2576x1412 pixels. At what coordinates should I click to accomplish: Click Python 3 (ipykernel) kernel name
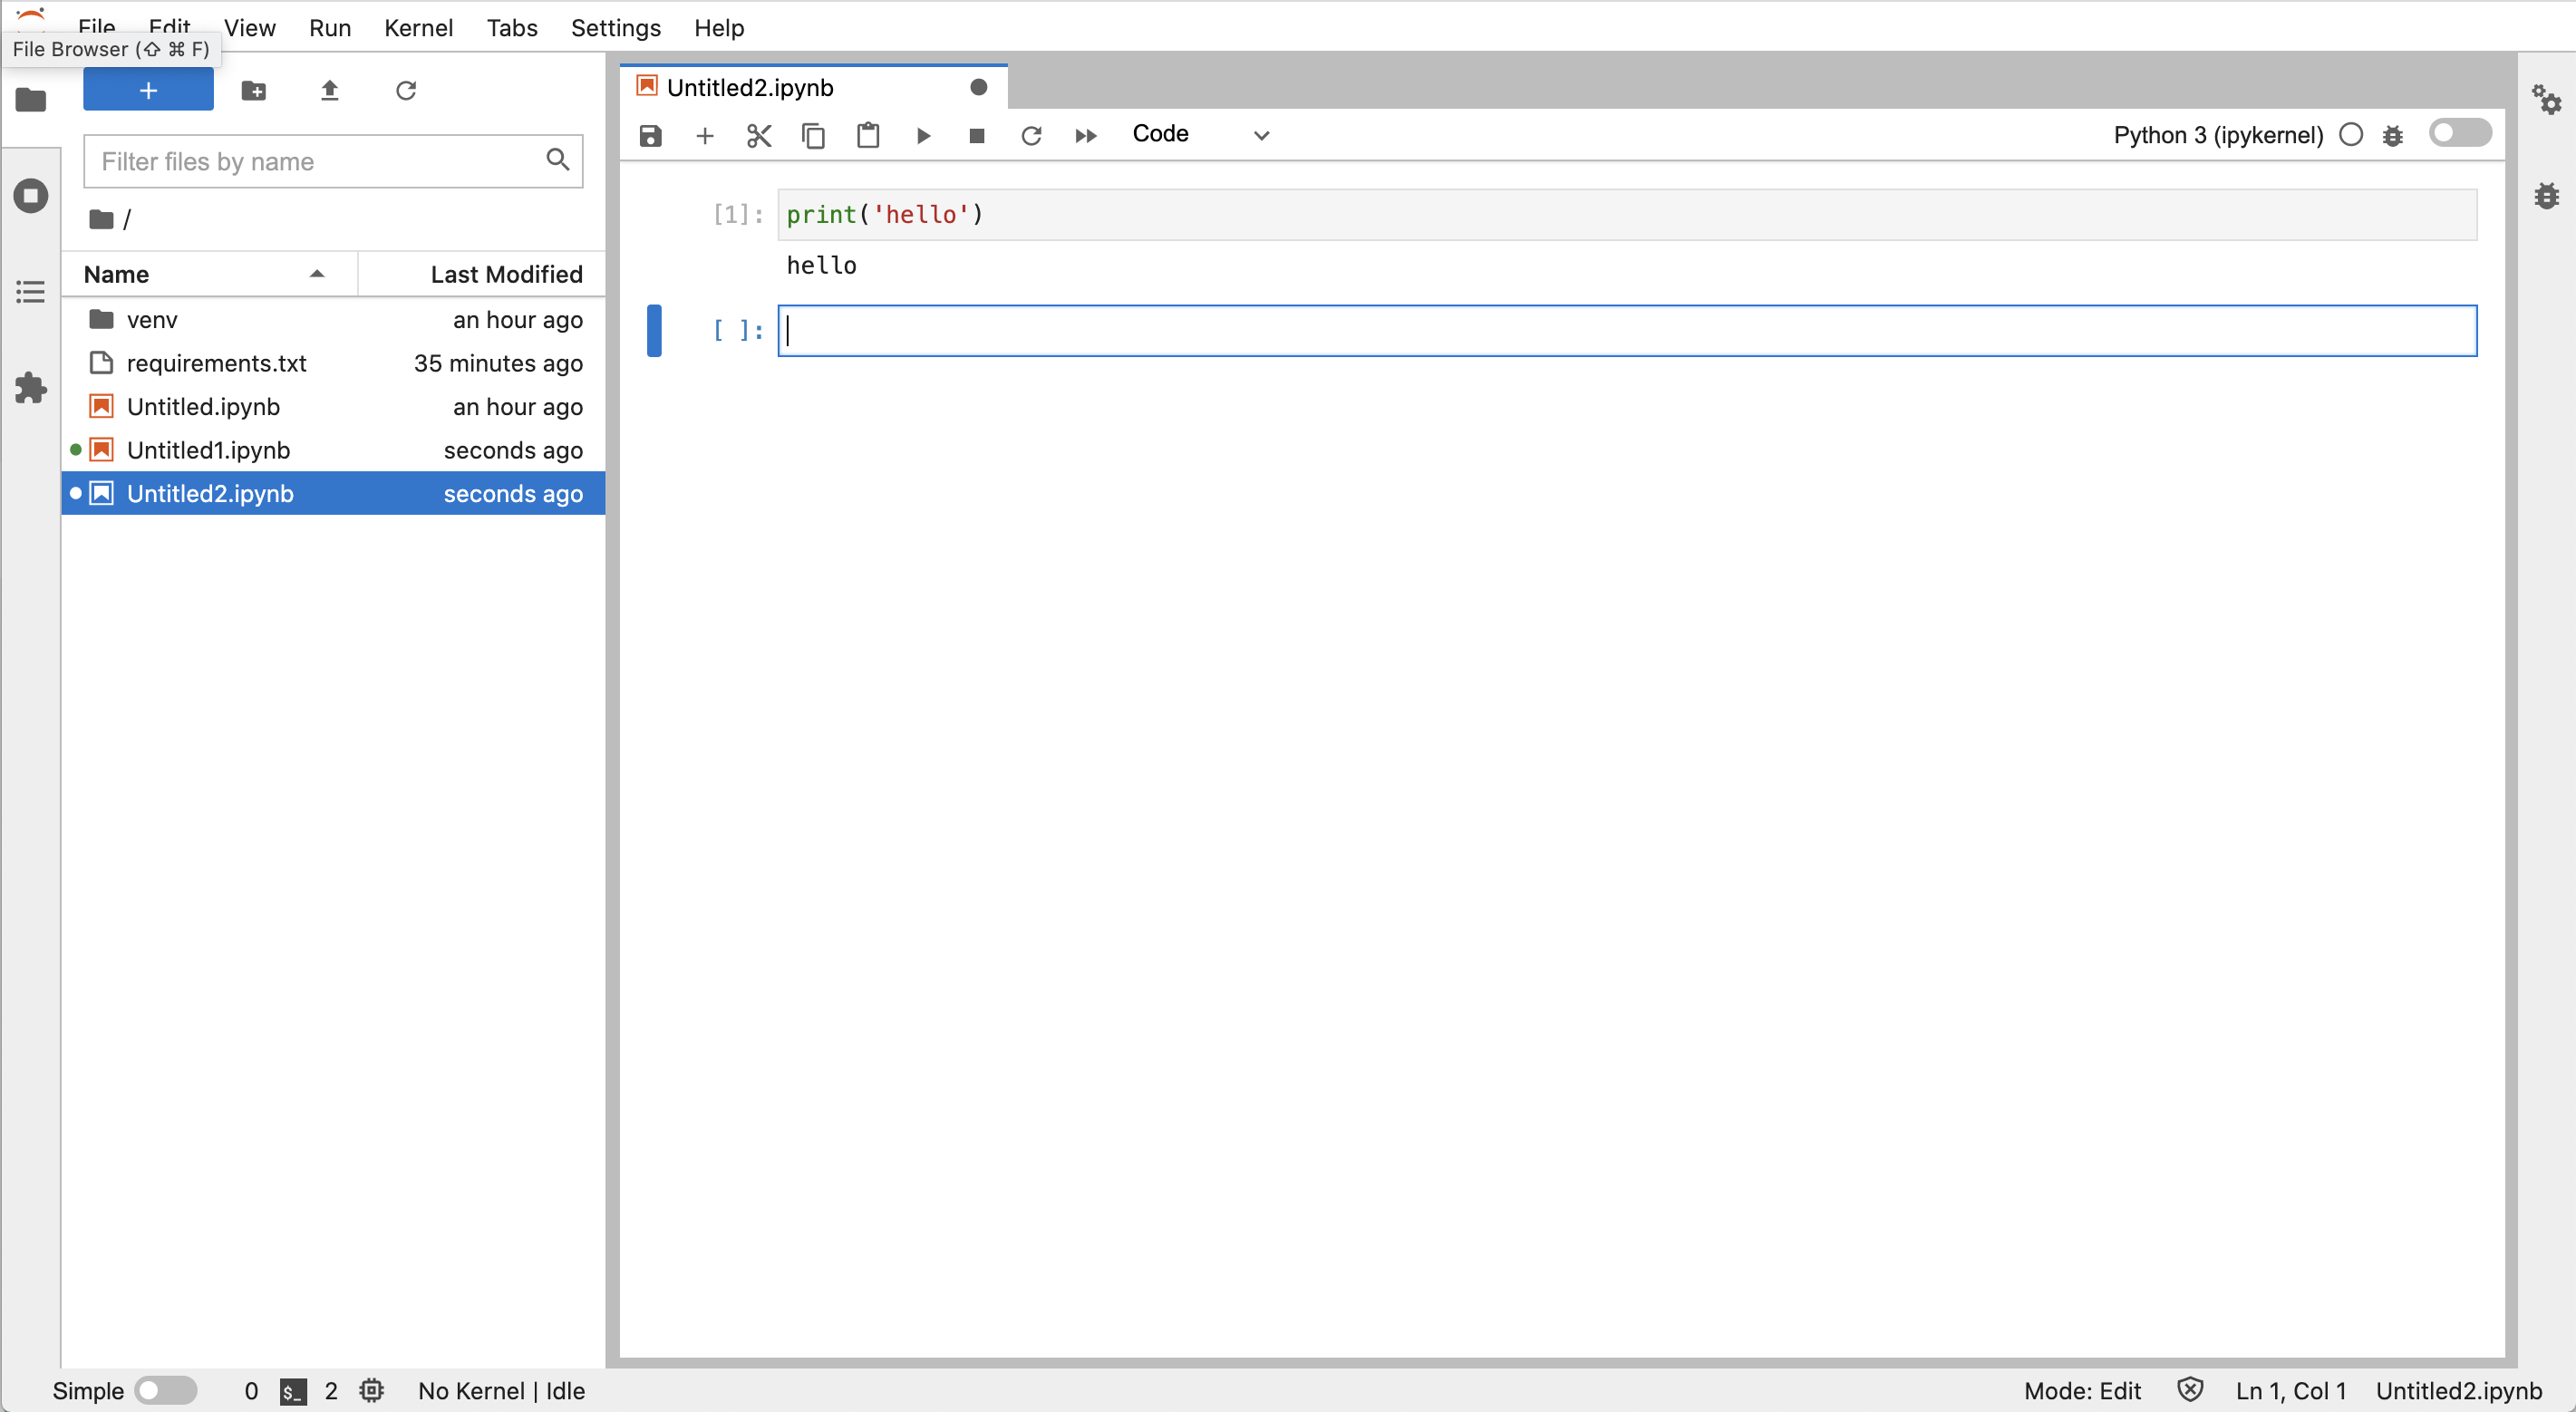pyautogui.click(x=2218, y=135)
